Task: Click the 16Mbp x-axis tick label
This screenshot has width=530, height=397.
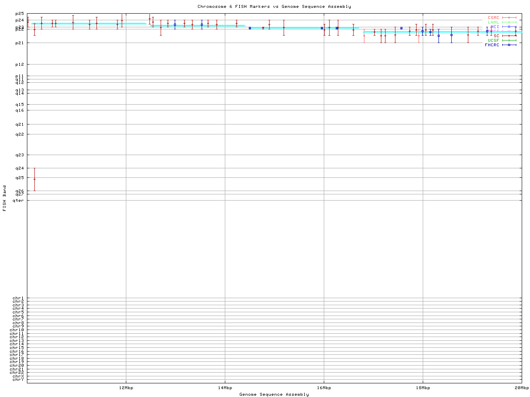Action: tap(324, 388)
